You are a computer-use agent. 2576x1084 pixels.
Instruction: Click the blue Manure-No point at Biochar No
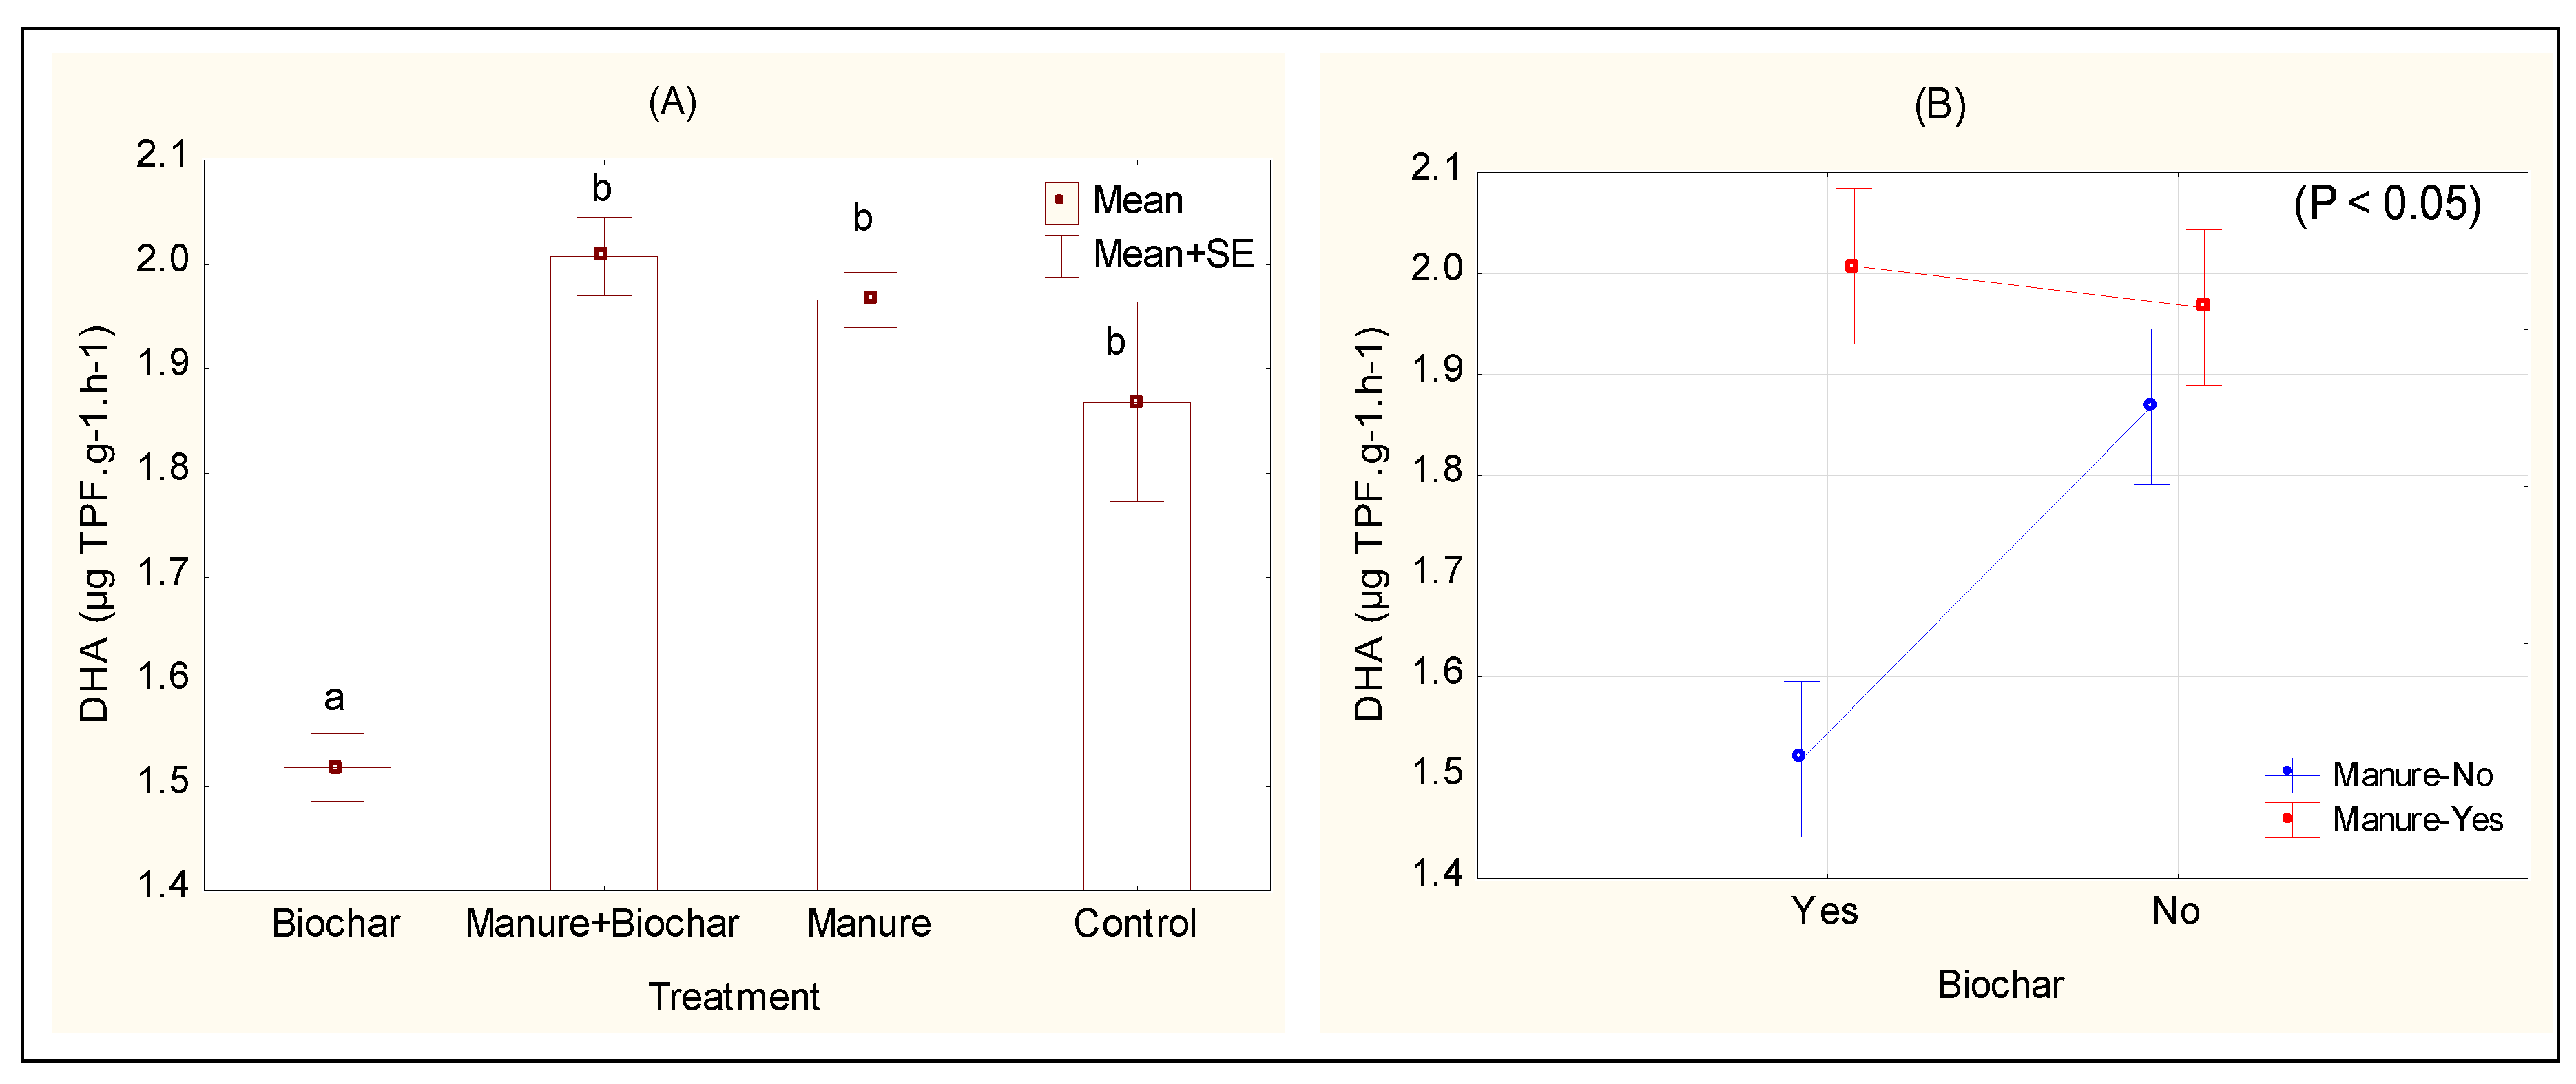(2150, 405)
